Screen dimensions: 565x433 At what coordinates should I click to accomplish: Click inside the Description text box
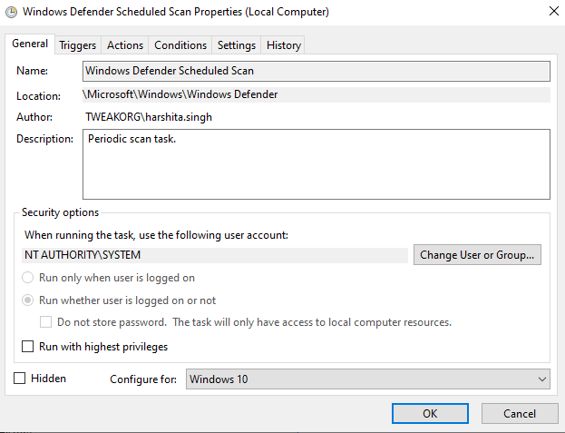[x=316, y=163]
